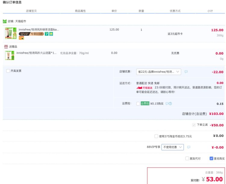
Task: Click the 数量 column header
Action: (141, 11)
